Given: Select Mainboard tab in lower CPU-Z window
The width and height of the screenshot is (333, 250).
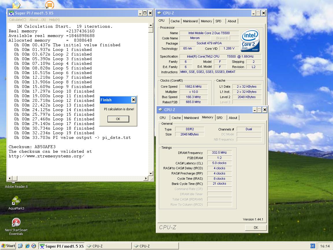Looking at the screenshot, I should 191,117.
